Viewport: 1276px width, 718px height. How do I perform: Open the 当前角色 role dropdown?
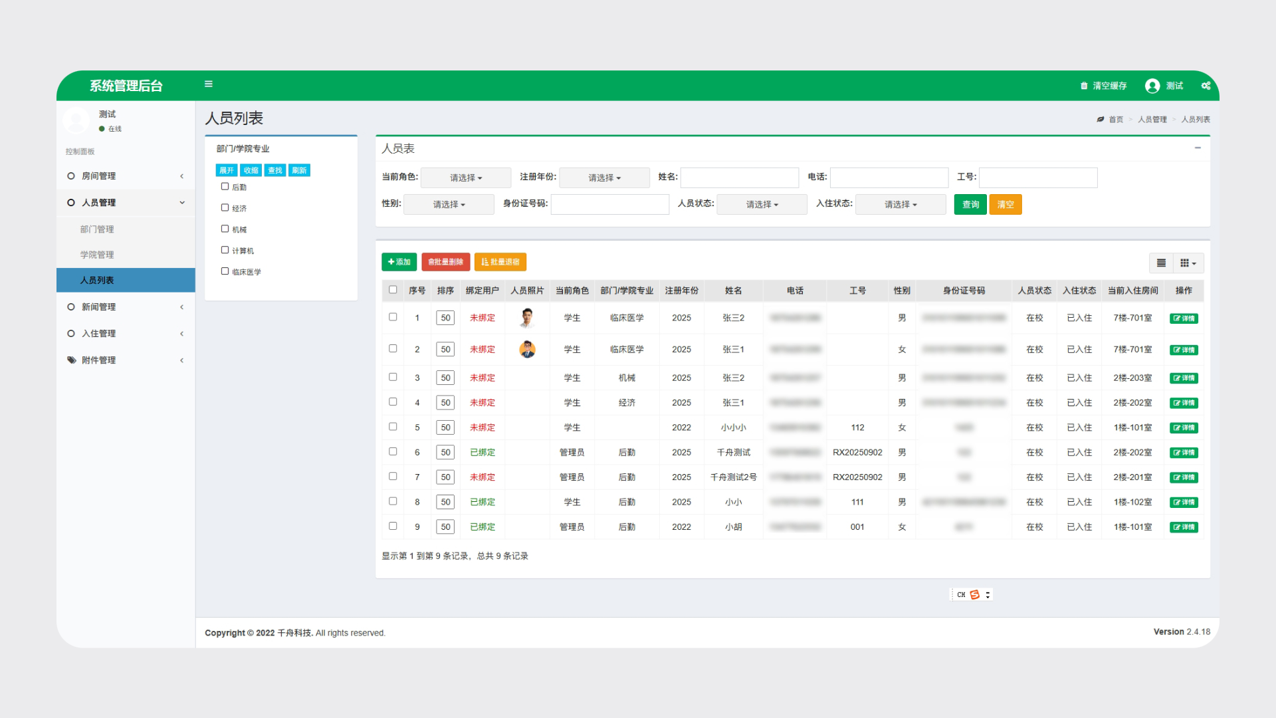tap(466, 178)
